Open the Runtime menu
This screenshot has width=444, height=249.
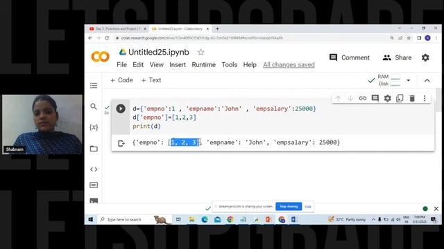[203, 64]
